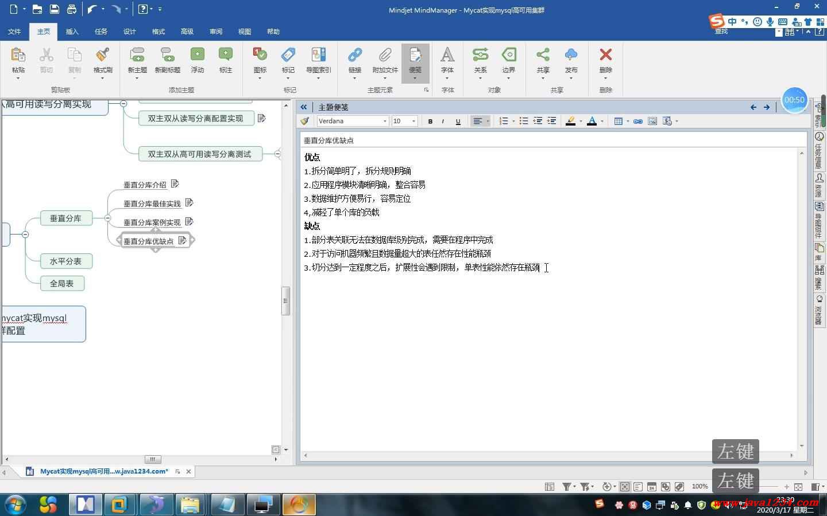Click the 共享 share icon
This screenshot has height=516, width=827.
pyautogui.click(x=543, y=55)
